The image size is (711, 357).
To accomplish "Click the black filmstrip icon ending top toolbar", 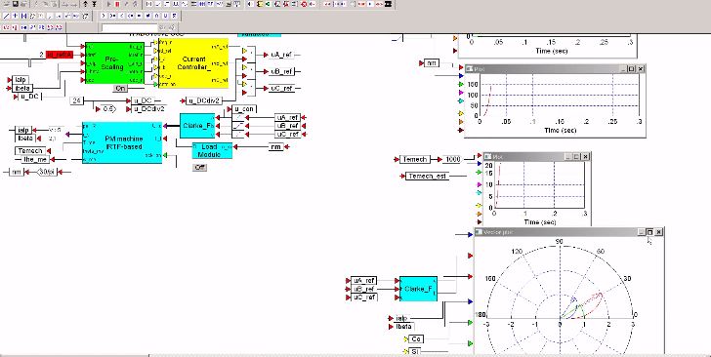I will [x=388, y=4].
